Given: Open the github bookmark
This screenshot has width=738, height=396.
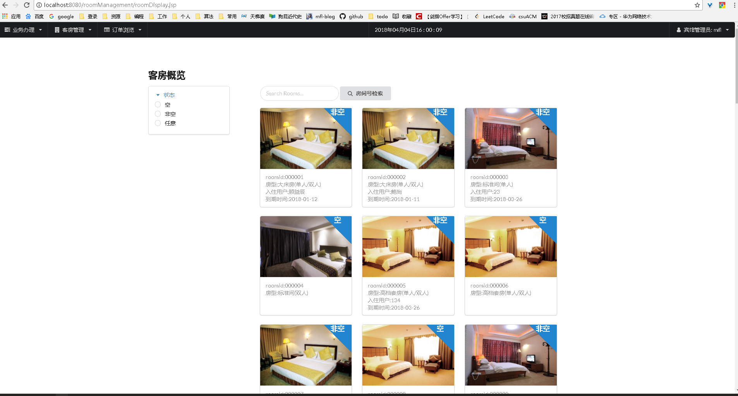Looking at the screenshot, I should coord(351,16).
